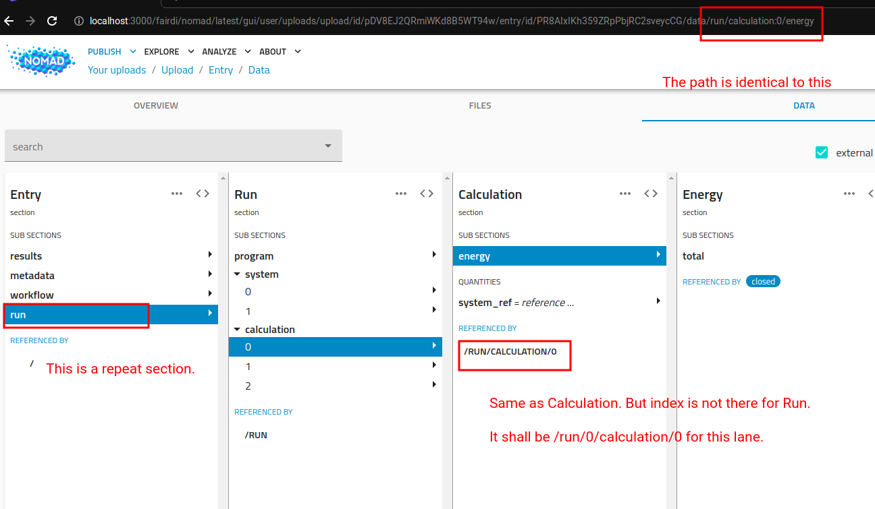Viewport: 875px width, 509px height.
Task: Go to Your uploads breadcrumb
Action: pos(117,70)
